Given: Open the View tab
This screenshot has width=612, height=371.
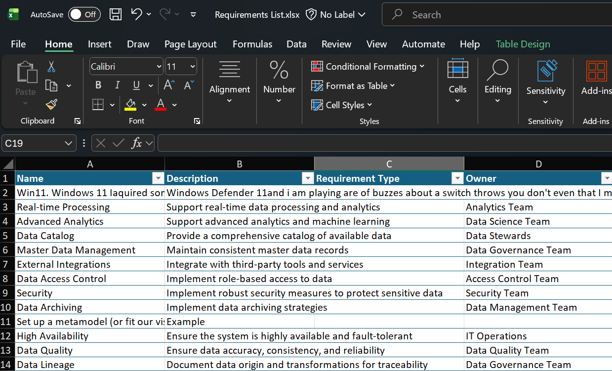Looking at the screenshot, I should pyautogui.click(x=376, y=44).
